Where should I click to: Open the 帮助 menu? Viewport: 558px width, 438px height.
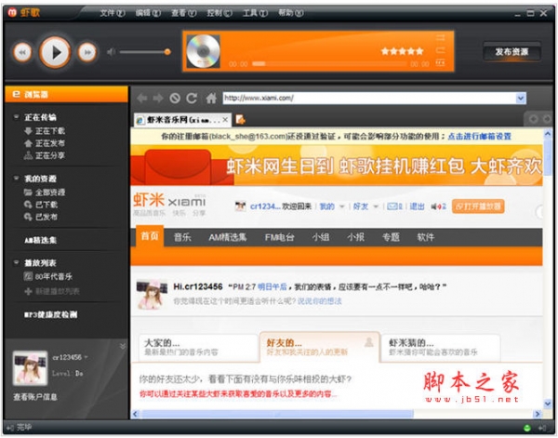click(x=291, y=13)
